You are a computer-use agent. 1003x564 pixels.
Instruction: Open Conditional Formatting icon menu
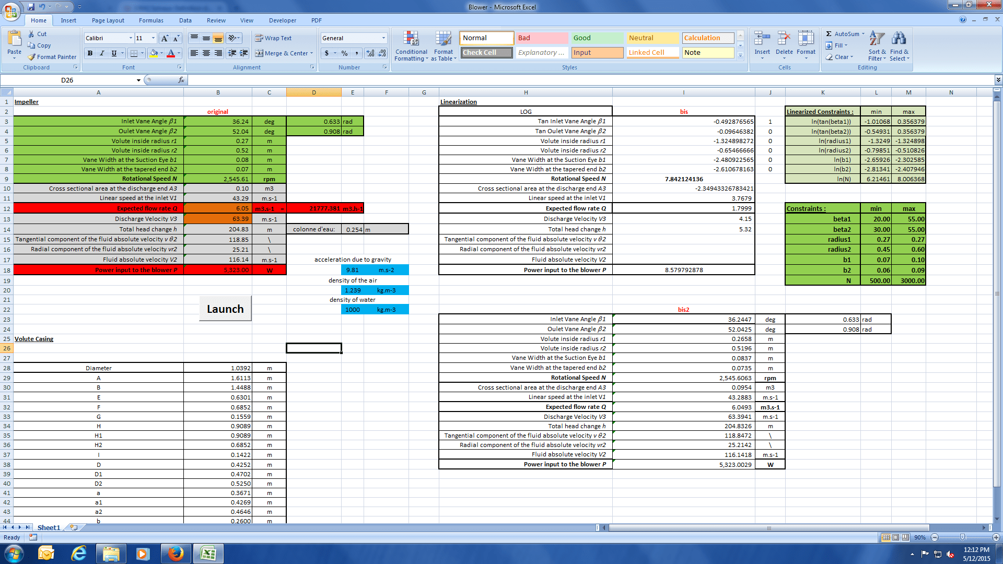(x=411, y=39)
